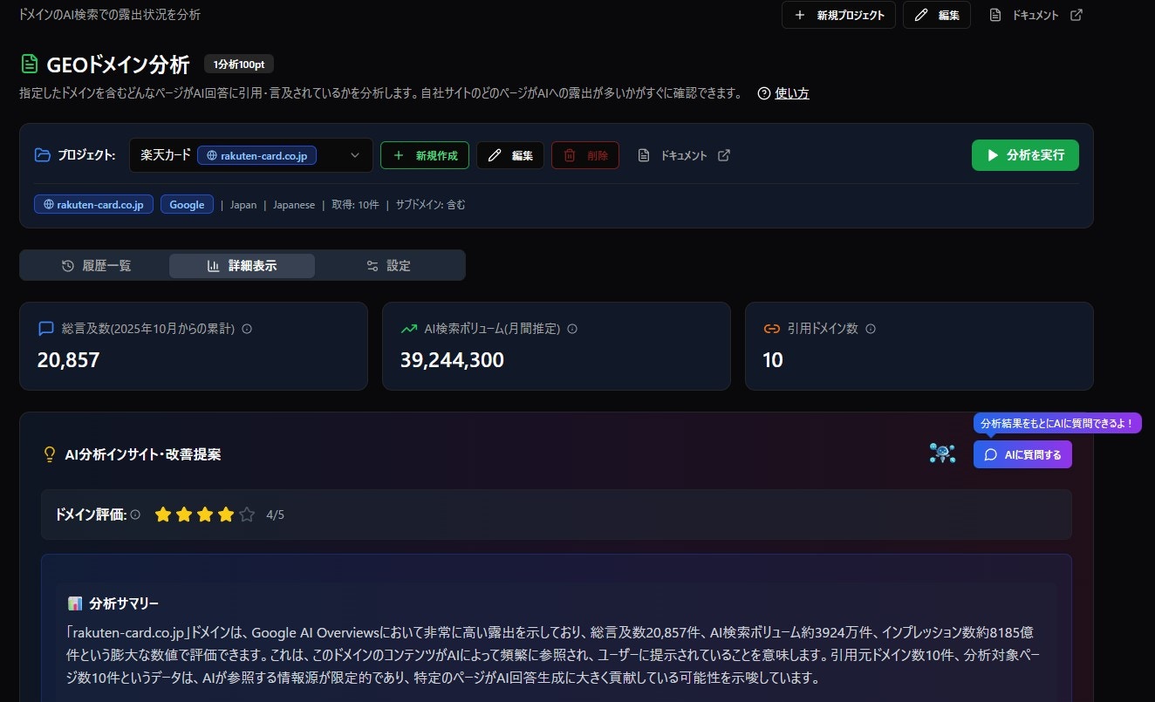The height and width of the screenshot is (702, 1155).
Task: Click the info icon beside 総言及数
Action: pyautogui.click(x=247, y=329)
